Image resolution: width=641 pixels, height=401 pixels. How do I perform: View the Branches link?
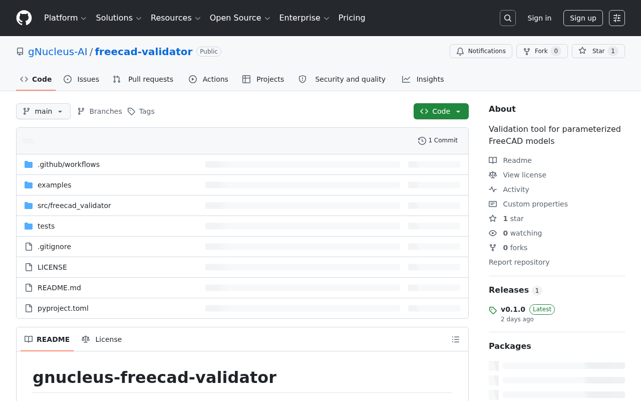(x=100, y=111)
